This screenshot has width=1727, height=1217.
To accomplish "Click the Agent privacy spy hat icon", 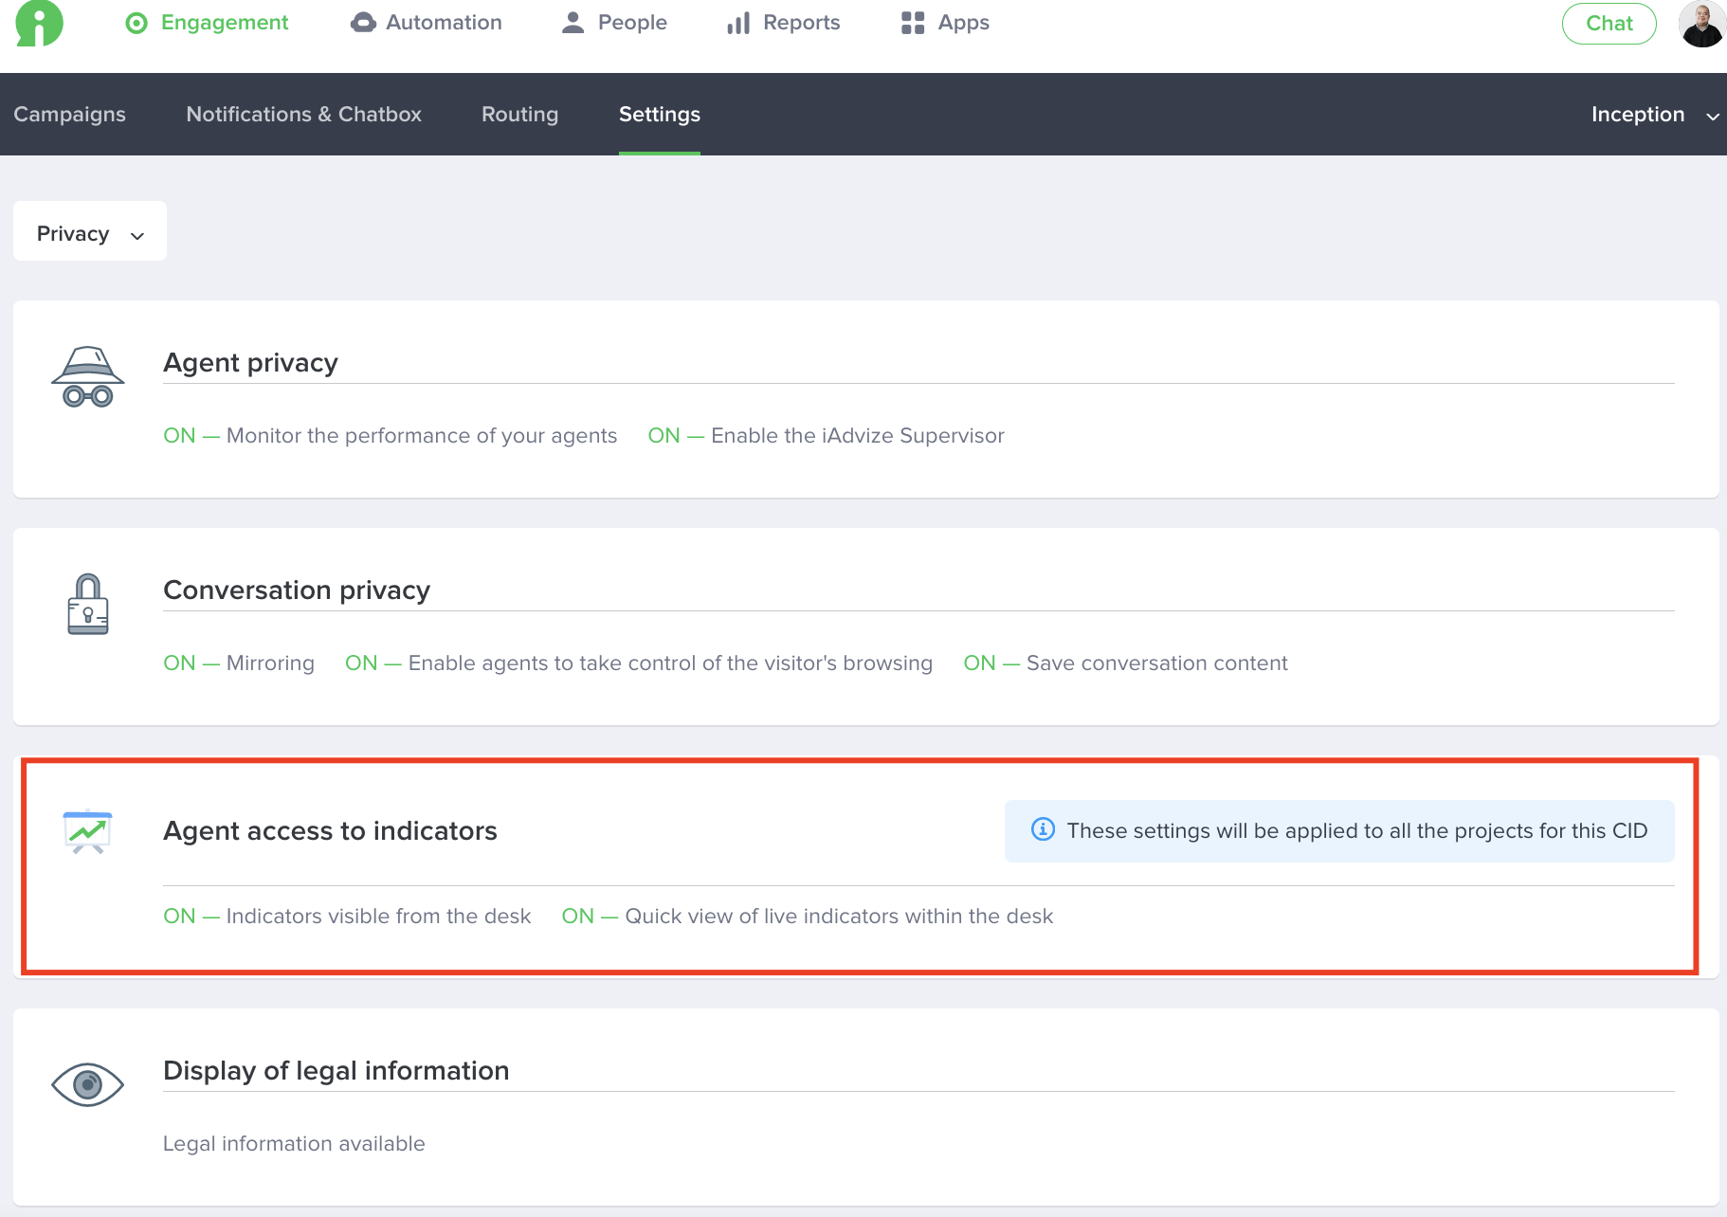I will coord(88,376).
